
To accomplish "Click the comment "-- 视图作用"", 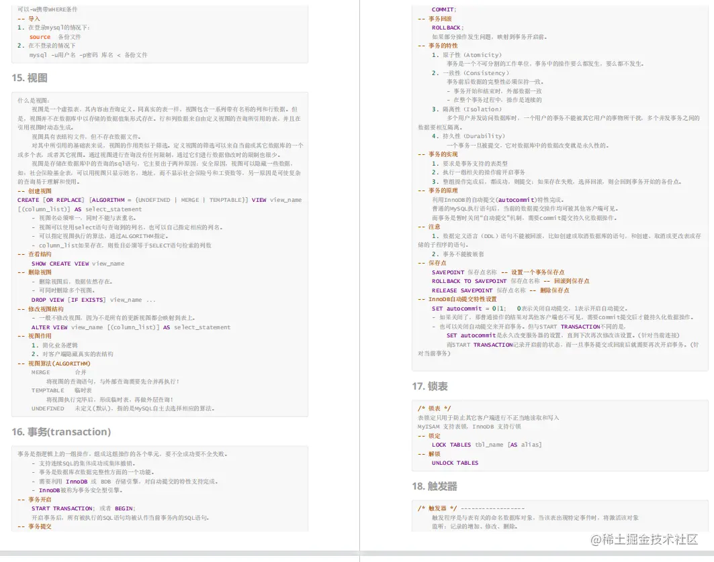I will pos(35,336).
